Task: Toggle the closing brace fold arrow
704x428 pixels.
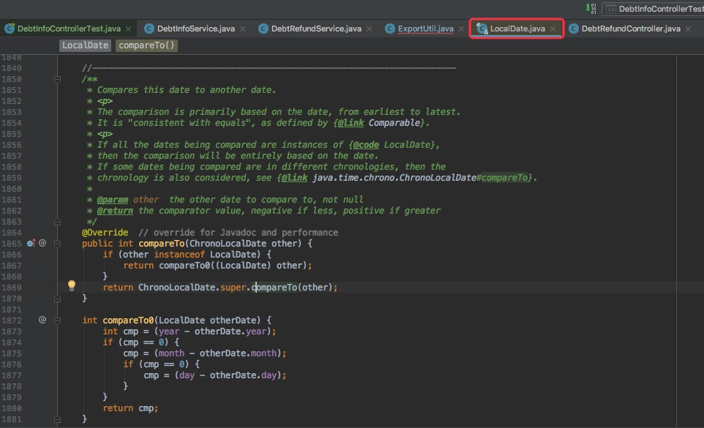Action: (57, 298)
